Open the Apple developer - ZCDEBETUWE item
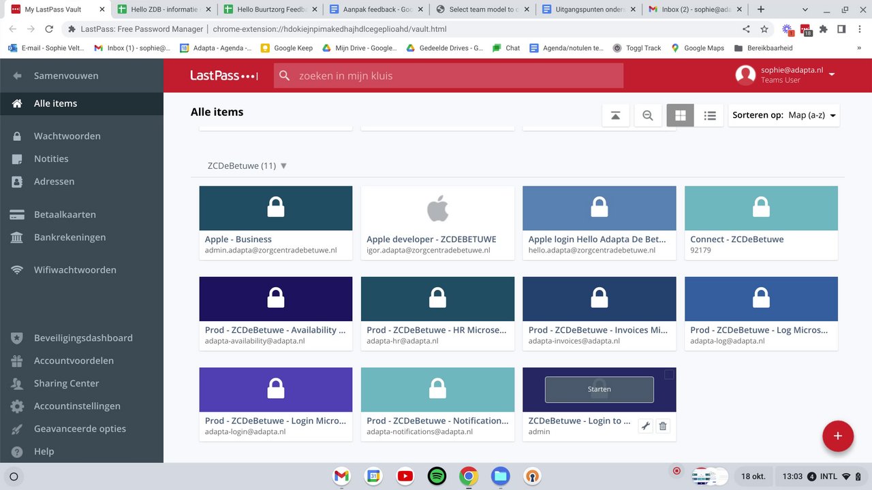Screen dimensions: 872x490 (437, 223)
